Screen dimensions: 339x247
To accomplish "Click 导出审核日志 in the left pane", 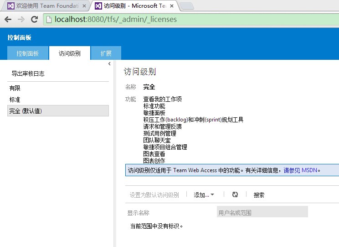I will 28,74.
